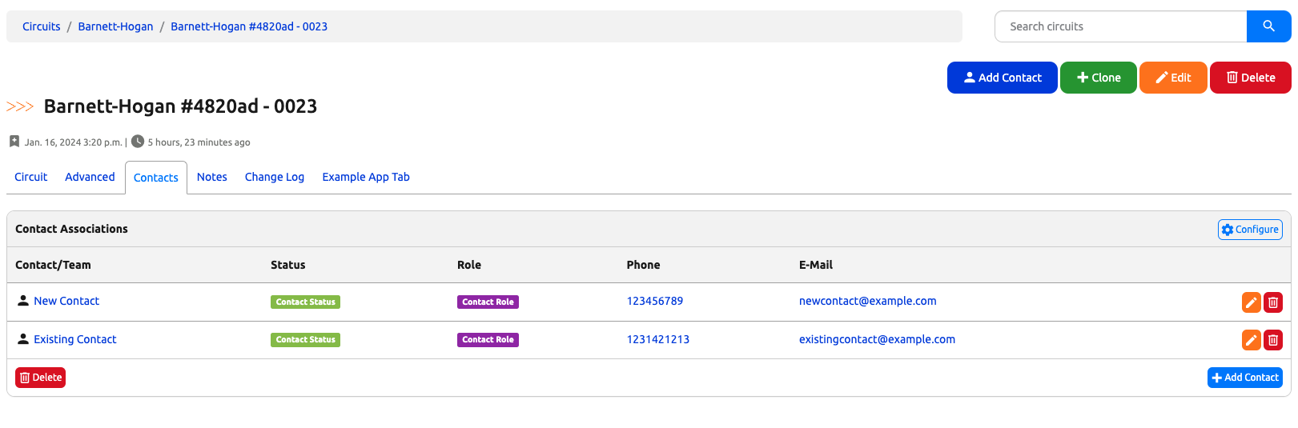Image resolution: width=1298 pixels, height=428 pixels.
Task: Click the top red Delete button
Action: tap(1250, 78)
